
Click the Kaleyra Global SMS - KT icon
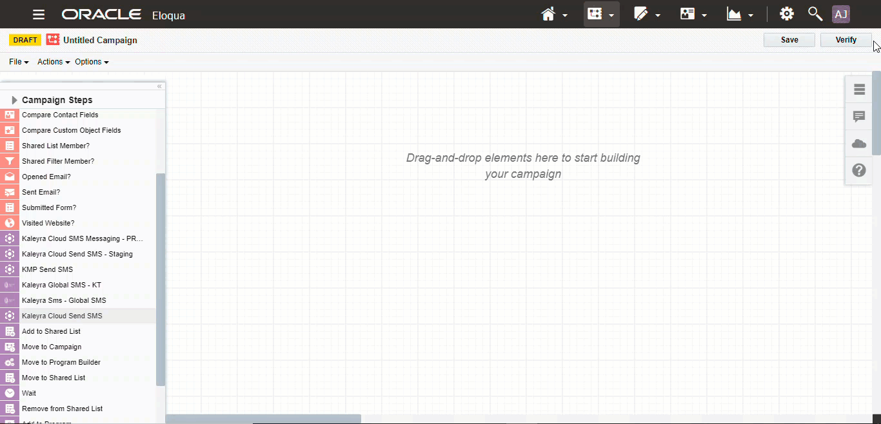click(10, 285)
